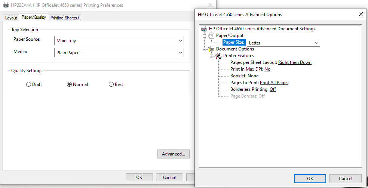The height and width of the screenshot is (188, 368).
Task: Click the Borderless Printing Off value
Action: (273, 89)
